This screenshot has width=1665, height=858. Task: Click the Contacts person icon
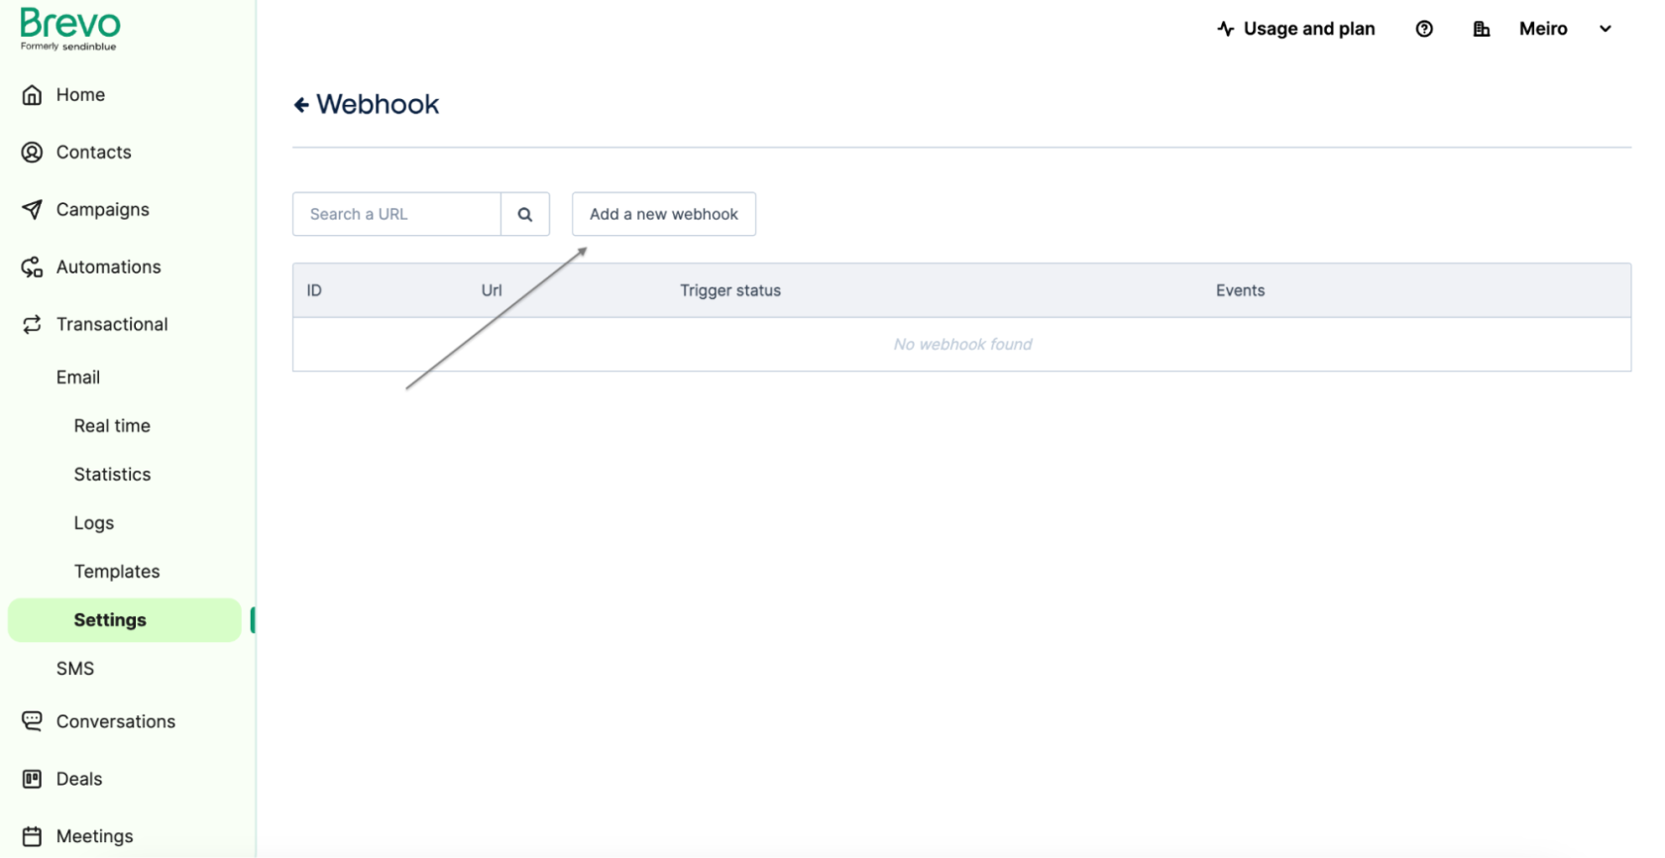33,153
